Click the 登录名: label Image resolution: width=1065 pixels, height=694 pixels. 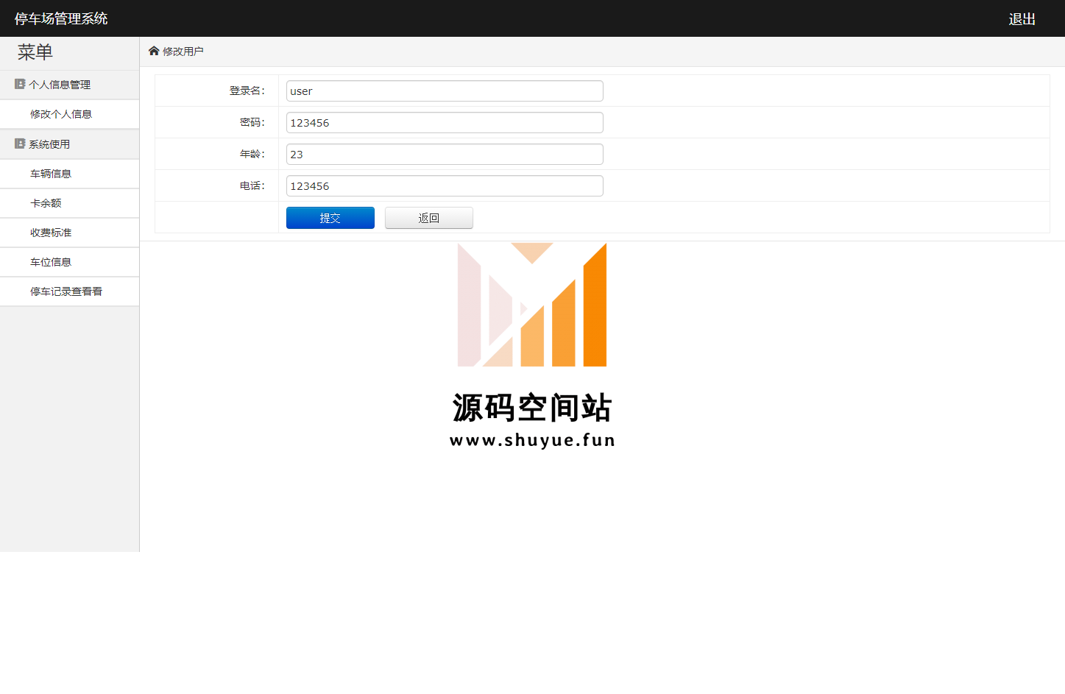247,91
